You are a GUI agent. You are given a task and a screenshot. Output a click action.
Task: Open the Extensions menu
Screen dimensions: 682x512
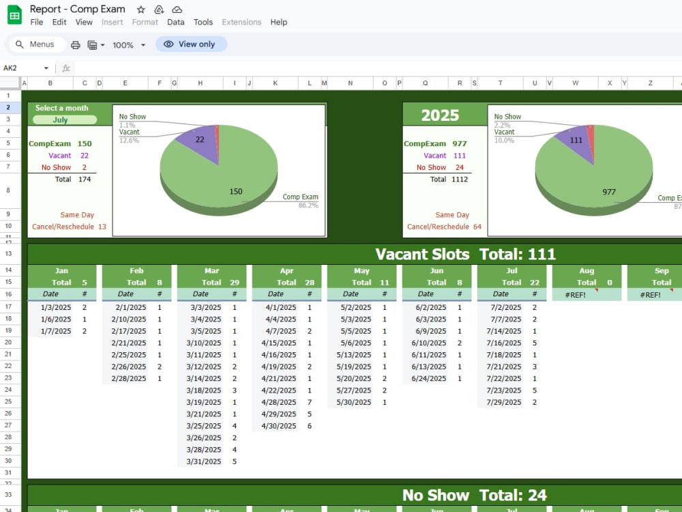point(241,23)
